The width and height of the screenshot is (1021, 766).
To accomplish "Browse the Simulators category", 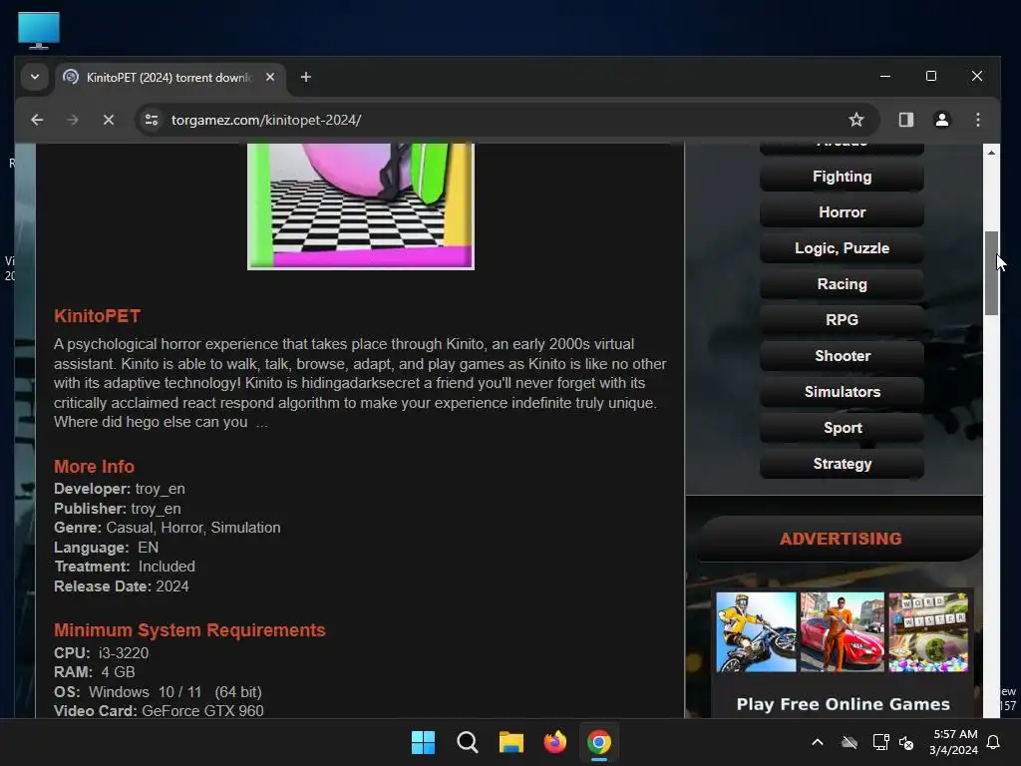I will [x=842, y=391].
